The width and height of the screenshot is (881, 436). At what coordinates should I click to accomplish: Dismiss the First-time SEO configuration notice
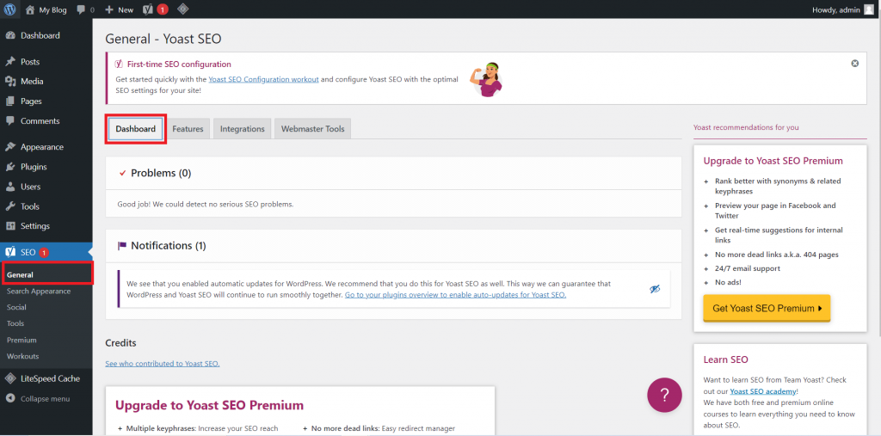(854, 64)
